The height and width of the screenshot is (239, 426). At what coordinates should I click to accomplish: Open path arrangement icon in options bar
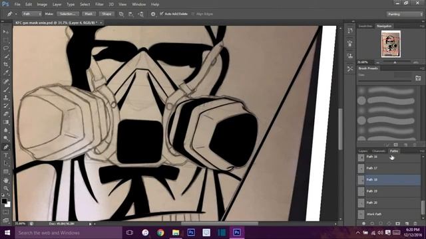140,14
